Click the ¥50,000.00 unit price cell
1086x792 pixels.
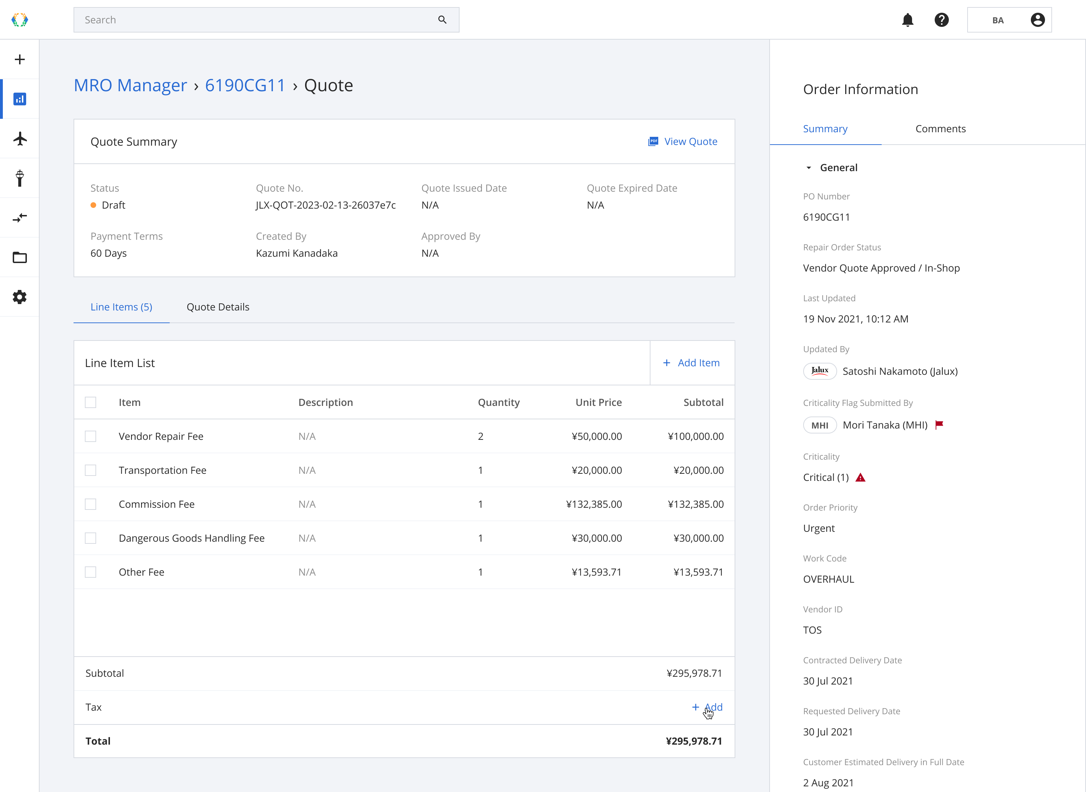click(597, 436)
